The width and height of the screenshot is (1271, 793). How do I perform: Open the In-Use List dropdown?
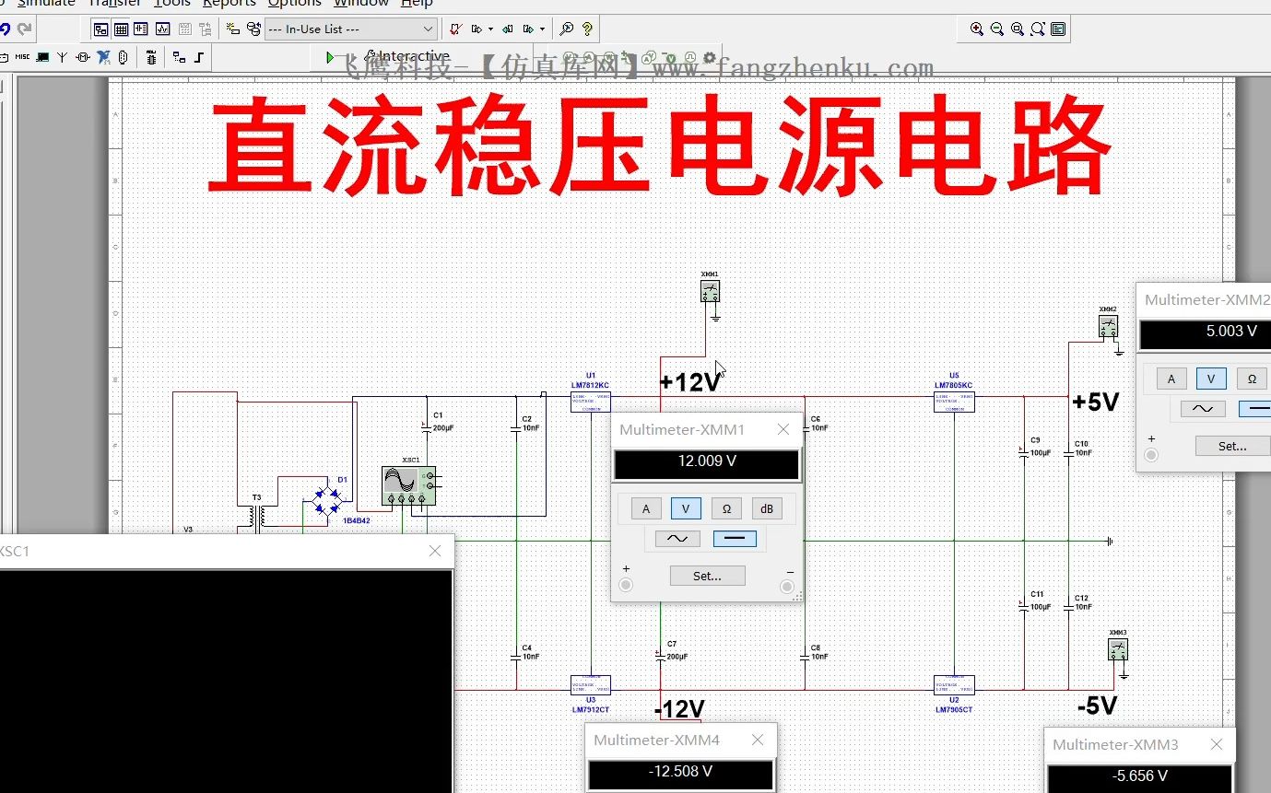pyautogui.click(x=426, y=29)
